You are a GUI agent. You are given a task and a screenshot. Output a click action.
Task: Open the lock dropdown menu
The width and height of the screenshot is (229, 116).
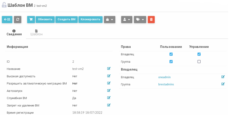(110, 19)
